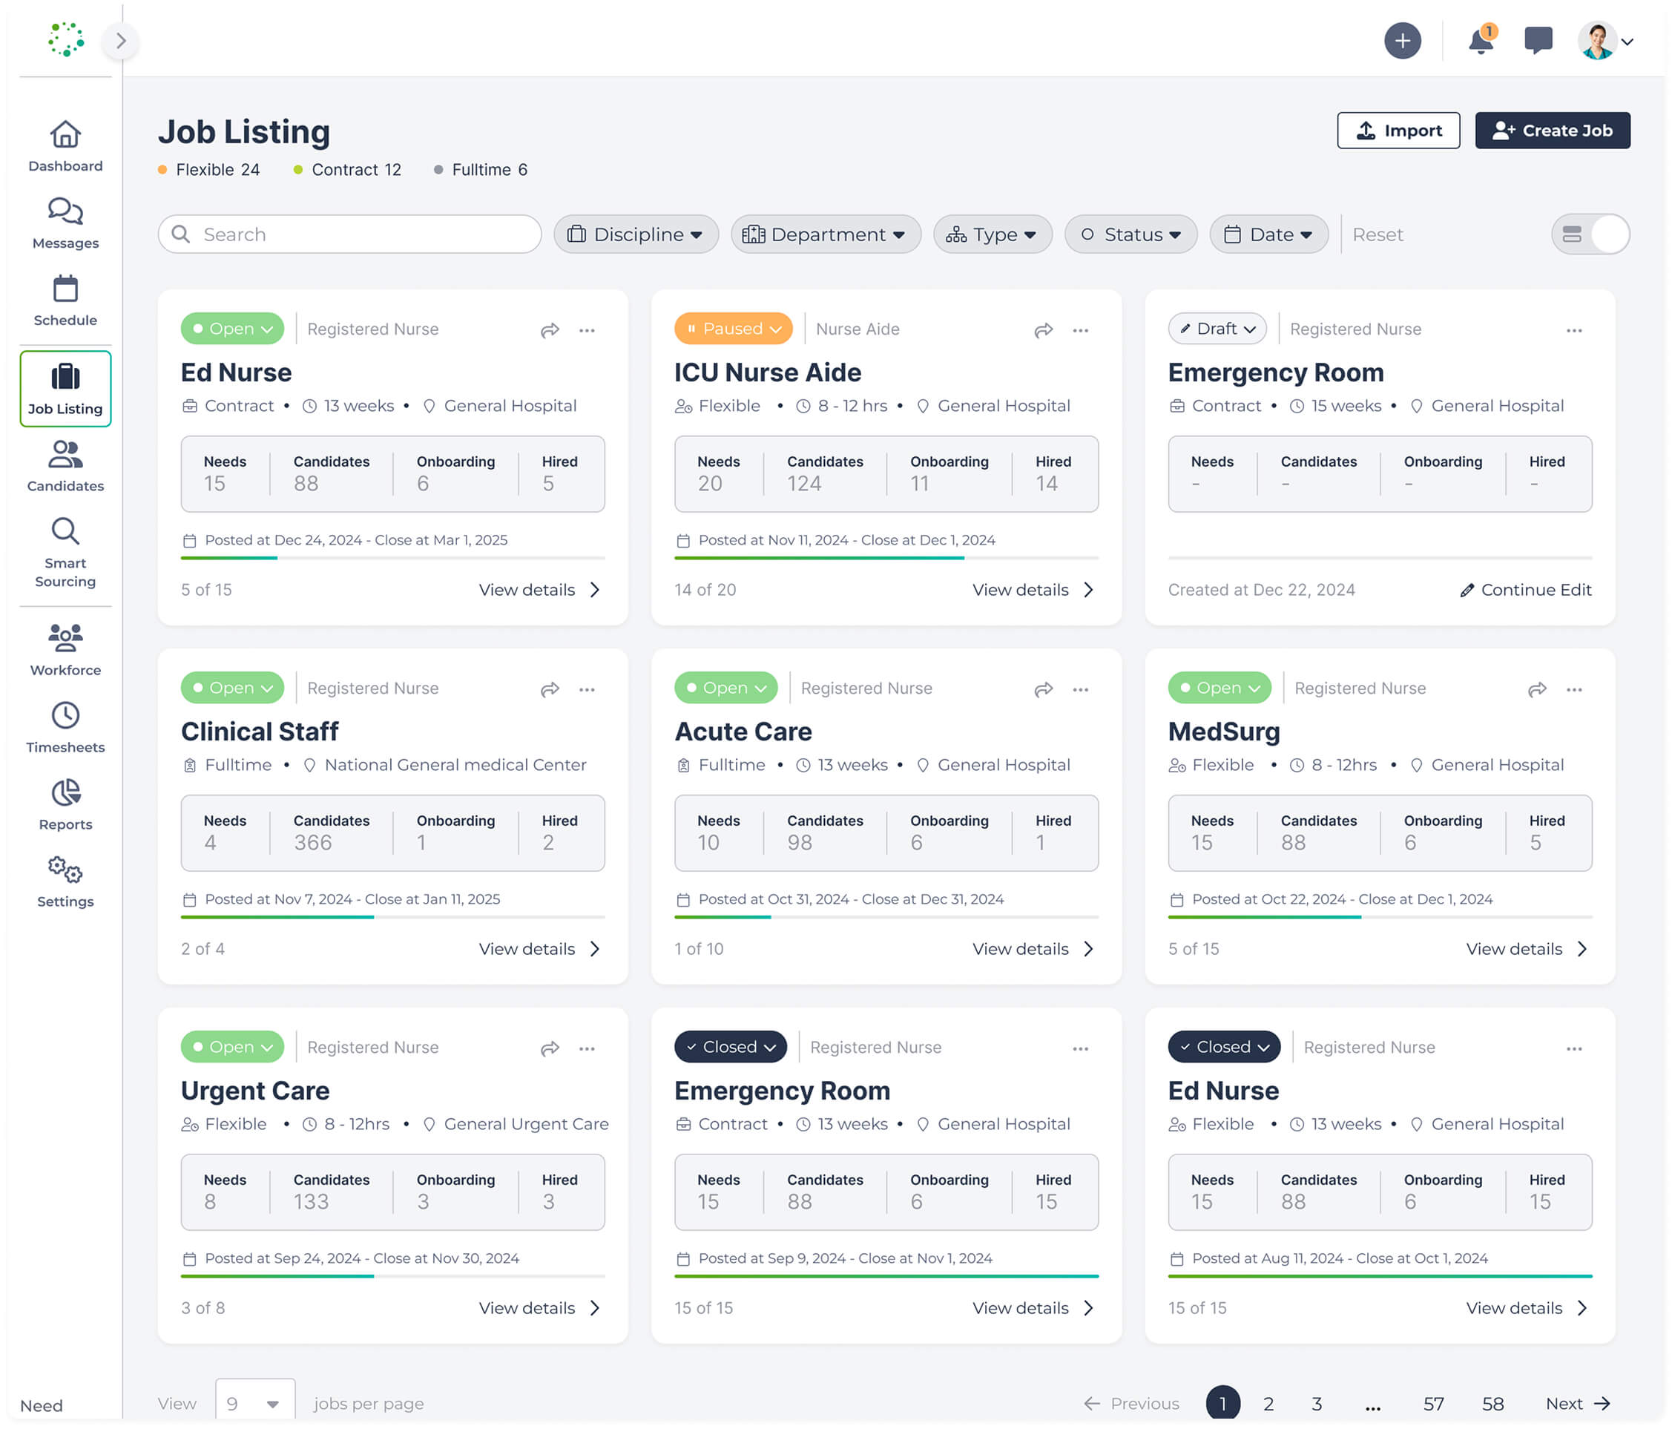Toggle the list/grid view switch
This screenshot has height=1429, width=1672.
click(1590, 234)
